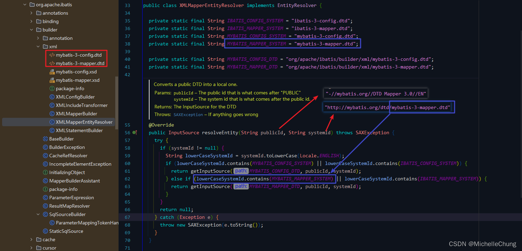Open XMLIncludeTransformer class

tap(81, 105)
